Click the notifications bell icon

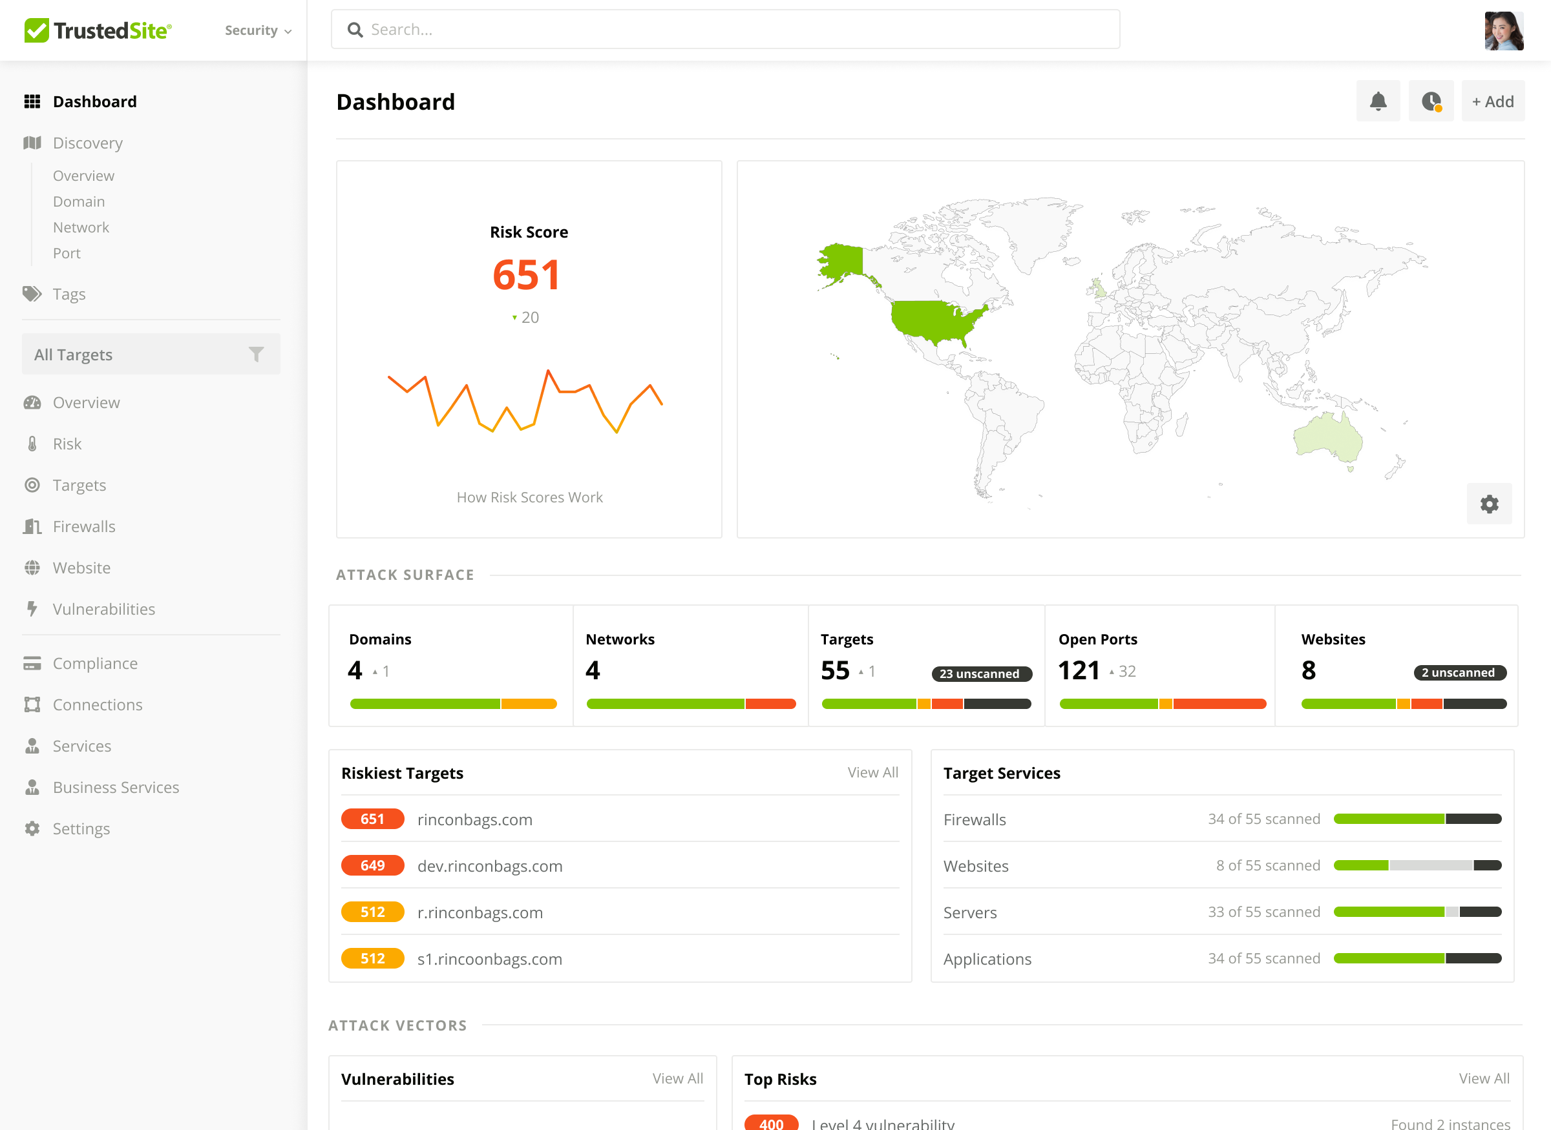1378,101
